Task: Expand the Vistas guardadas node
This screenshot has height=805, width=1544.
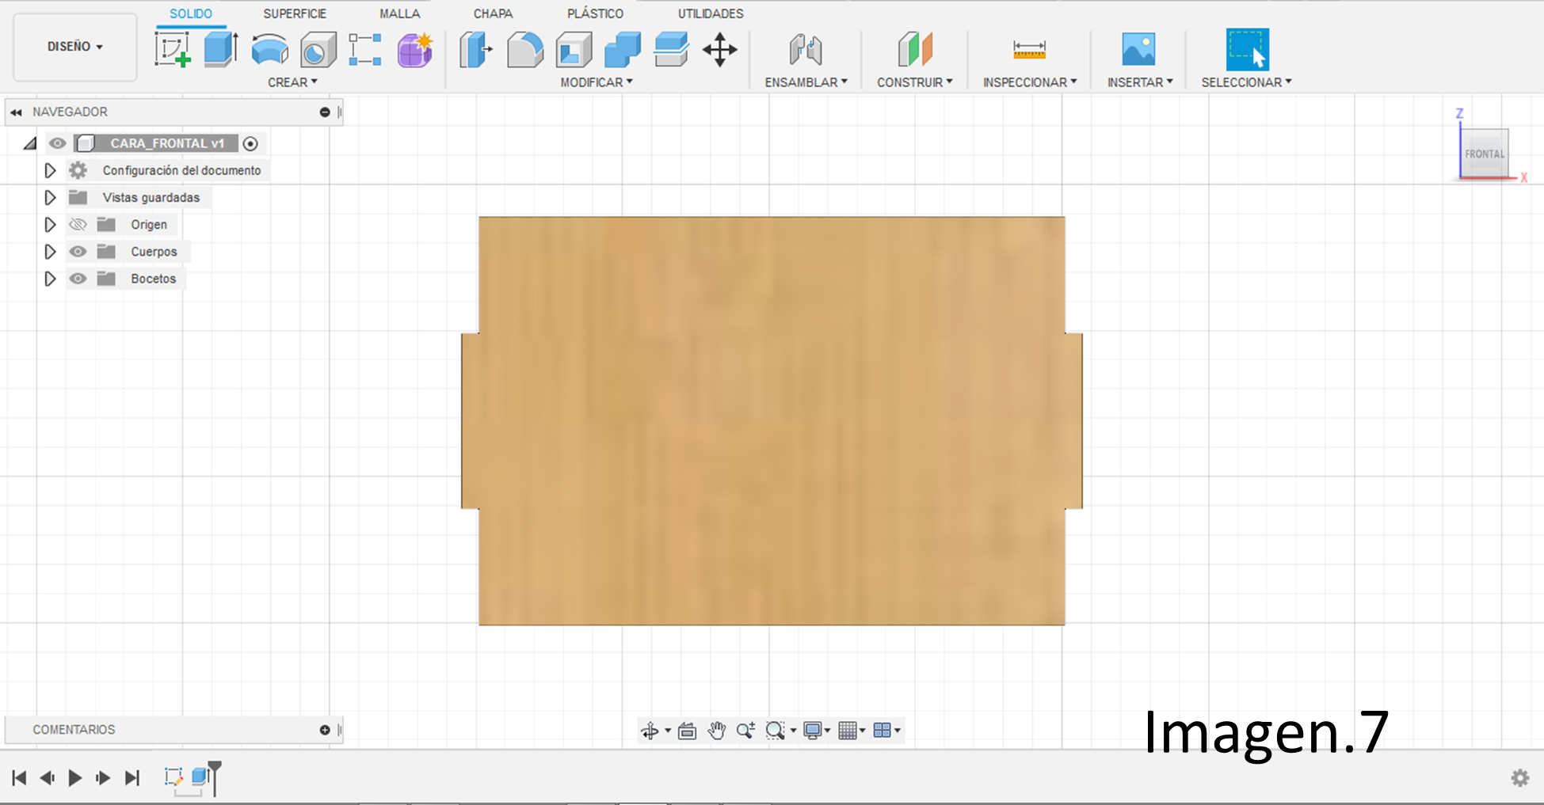Action: (50, 197)
